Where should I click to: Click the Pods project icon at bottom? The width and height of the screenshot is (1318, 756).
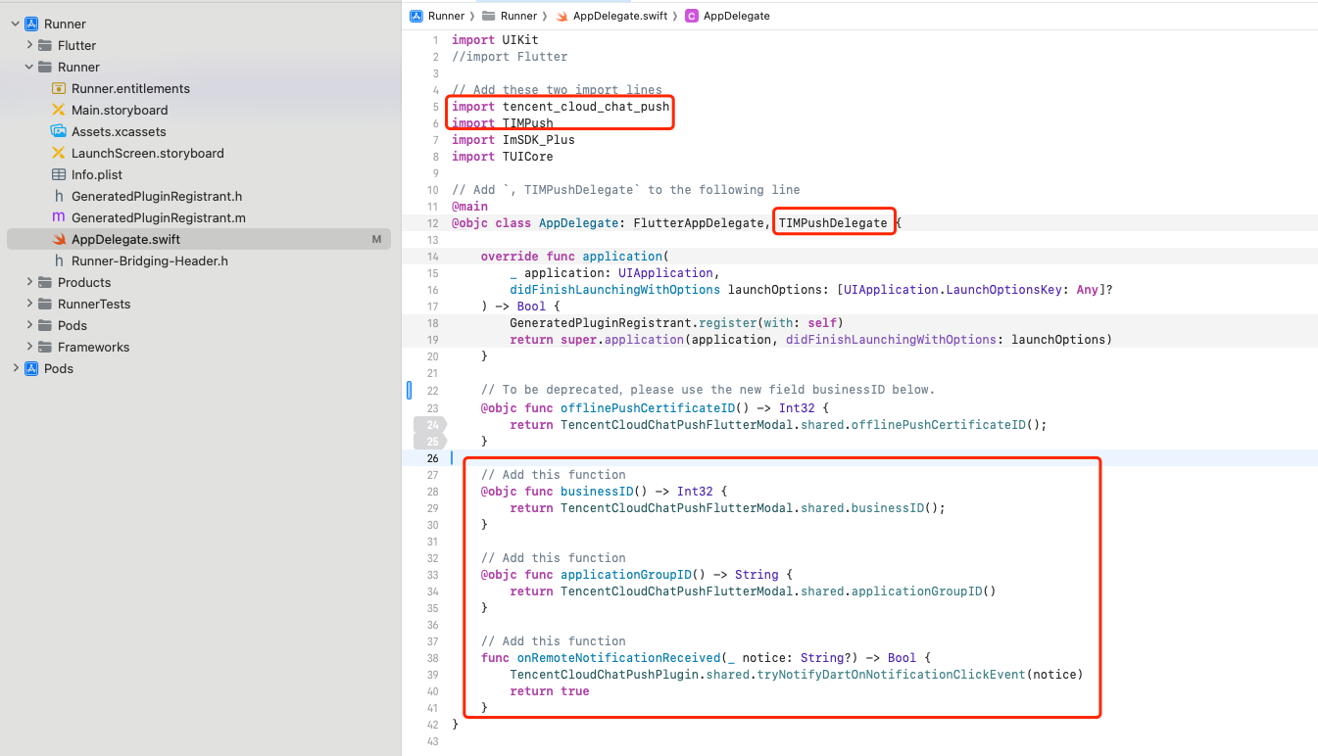pyautogui.click(x=31, y=368)
